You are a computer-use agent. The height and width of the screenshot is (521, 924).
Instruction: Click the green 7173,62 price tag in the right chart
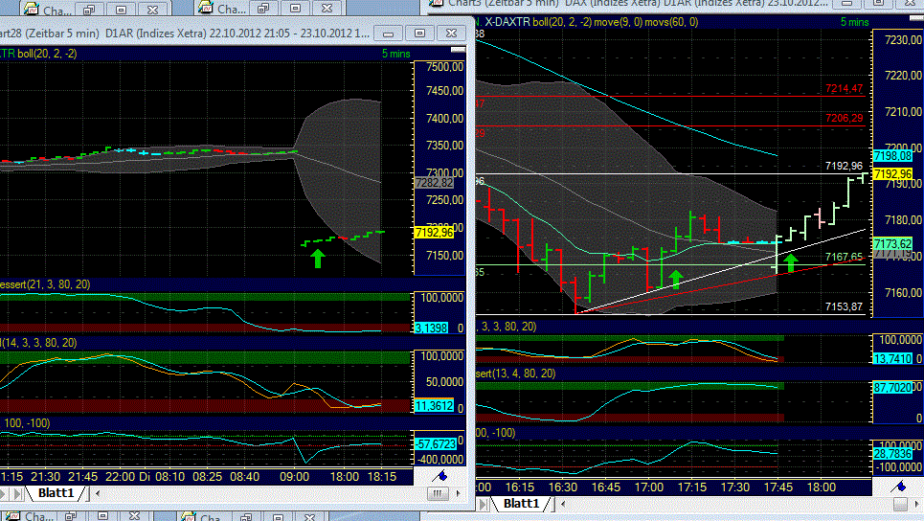point(892,244)
